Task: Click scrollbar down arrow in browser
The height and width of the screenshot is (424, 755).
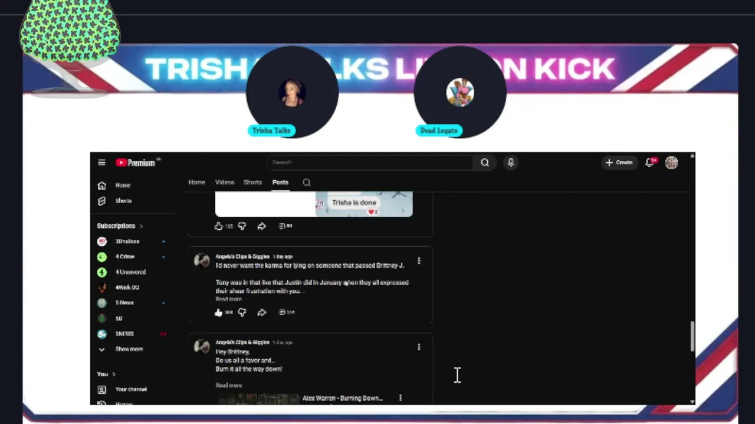Action: pyautogui.click(x=692, y=402)
